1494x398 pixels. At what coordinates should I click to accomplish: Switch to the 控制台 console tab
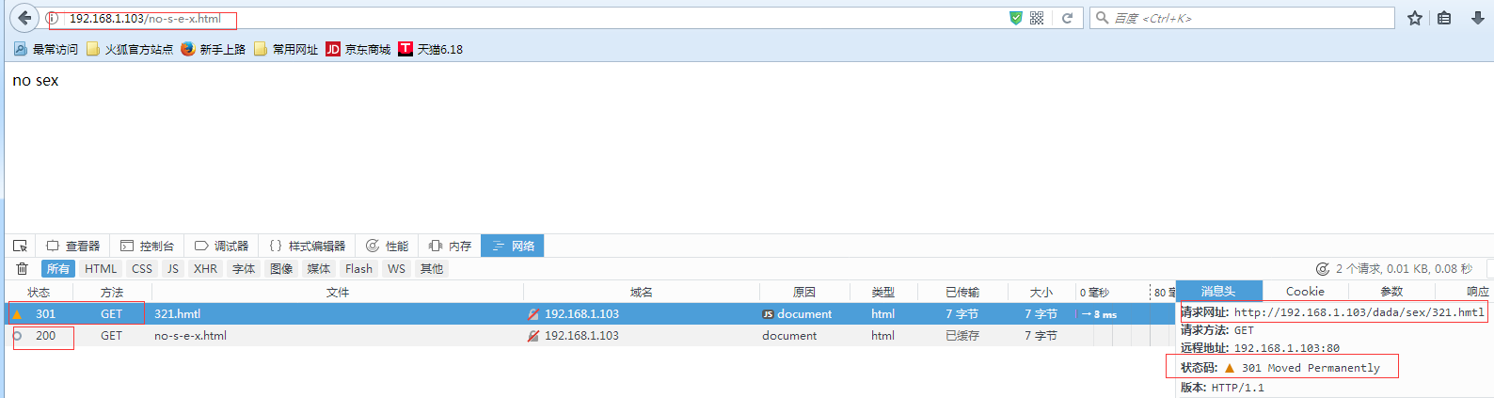(147, 246)
